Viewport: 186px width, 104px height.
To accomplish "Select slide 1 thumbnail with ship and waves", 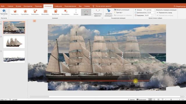I will (14, 27).
